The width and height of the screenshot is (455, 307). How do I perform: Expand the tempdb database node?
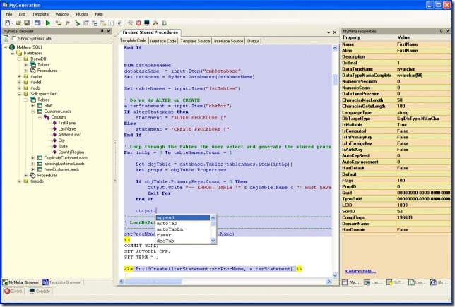click(18, 181)
